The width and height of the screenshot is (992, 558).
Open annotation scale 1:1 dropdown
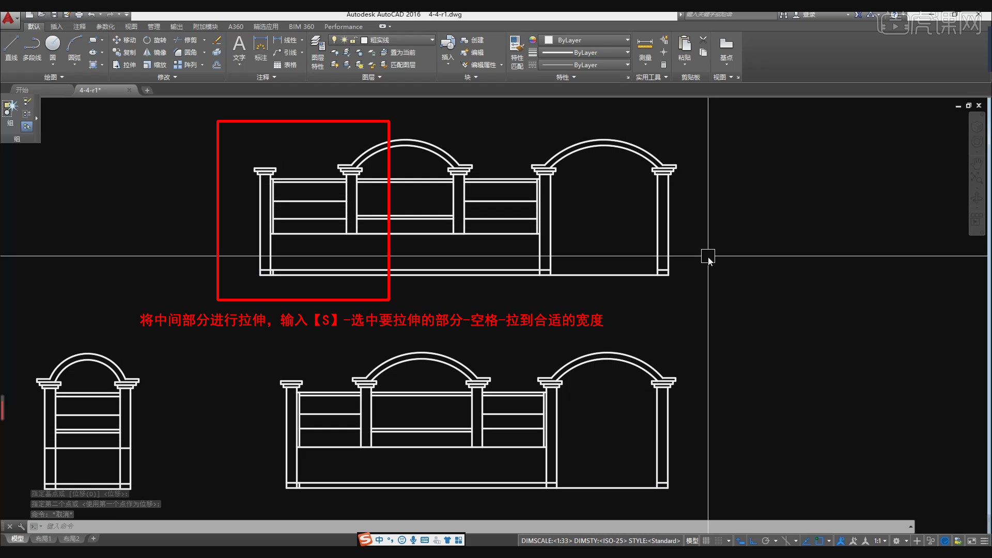(880, 541)
